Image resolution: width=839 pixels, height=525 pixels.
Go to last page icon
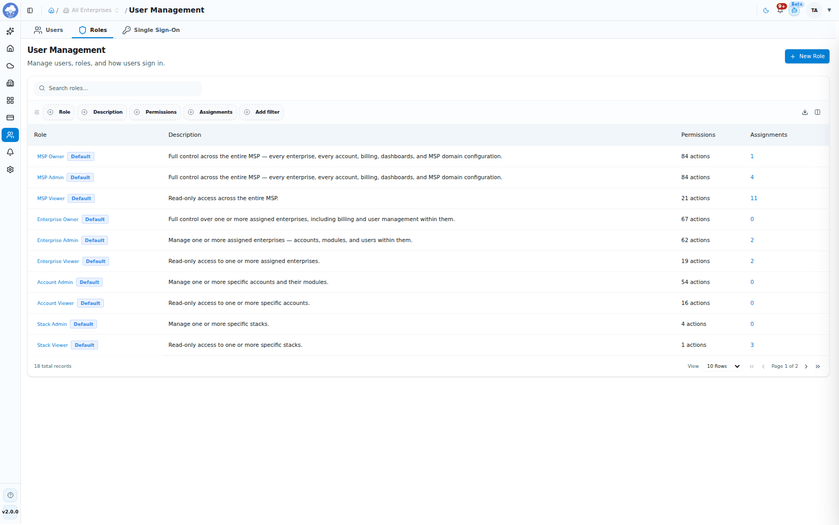[x=818, y=366]
